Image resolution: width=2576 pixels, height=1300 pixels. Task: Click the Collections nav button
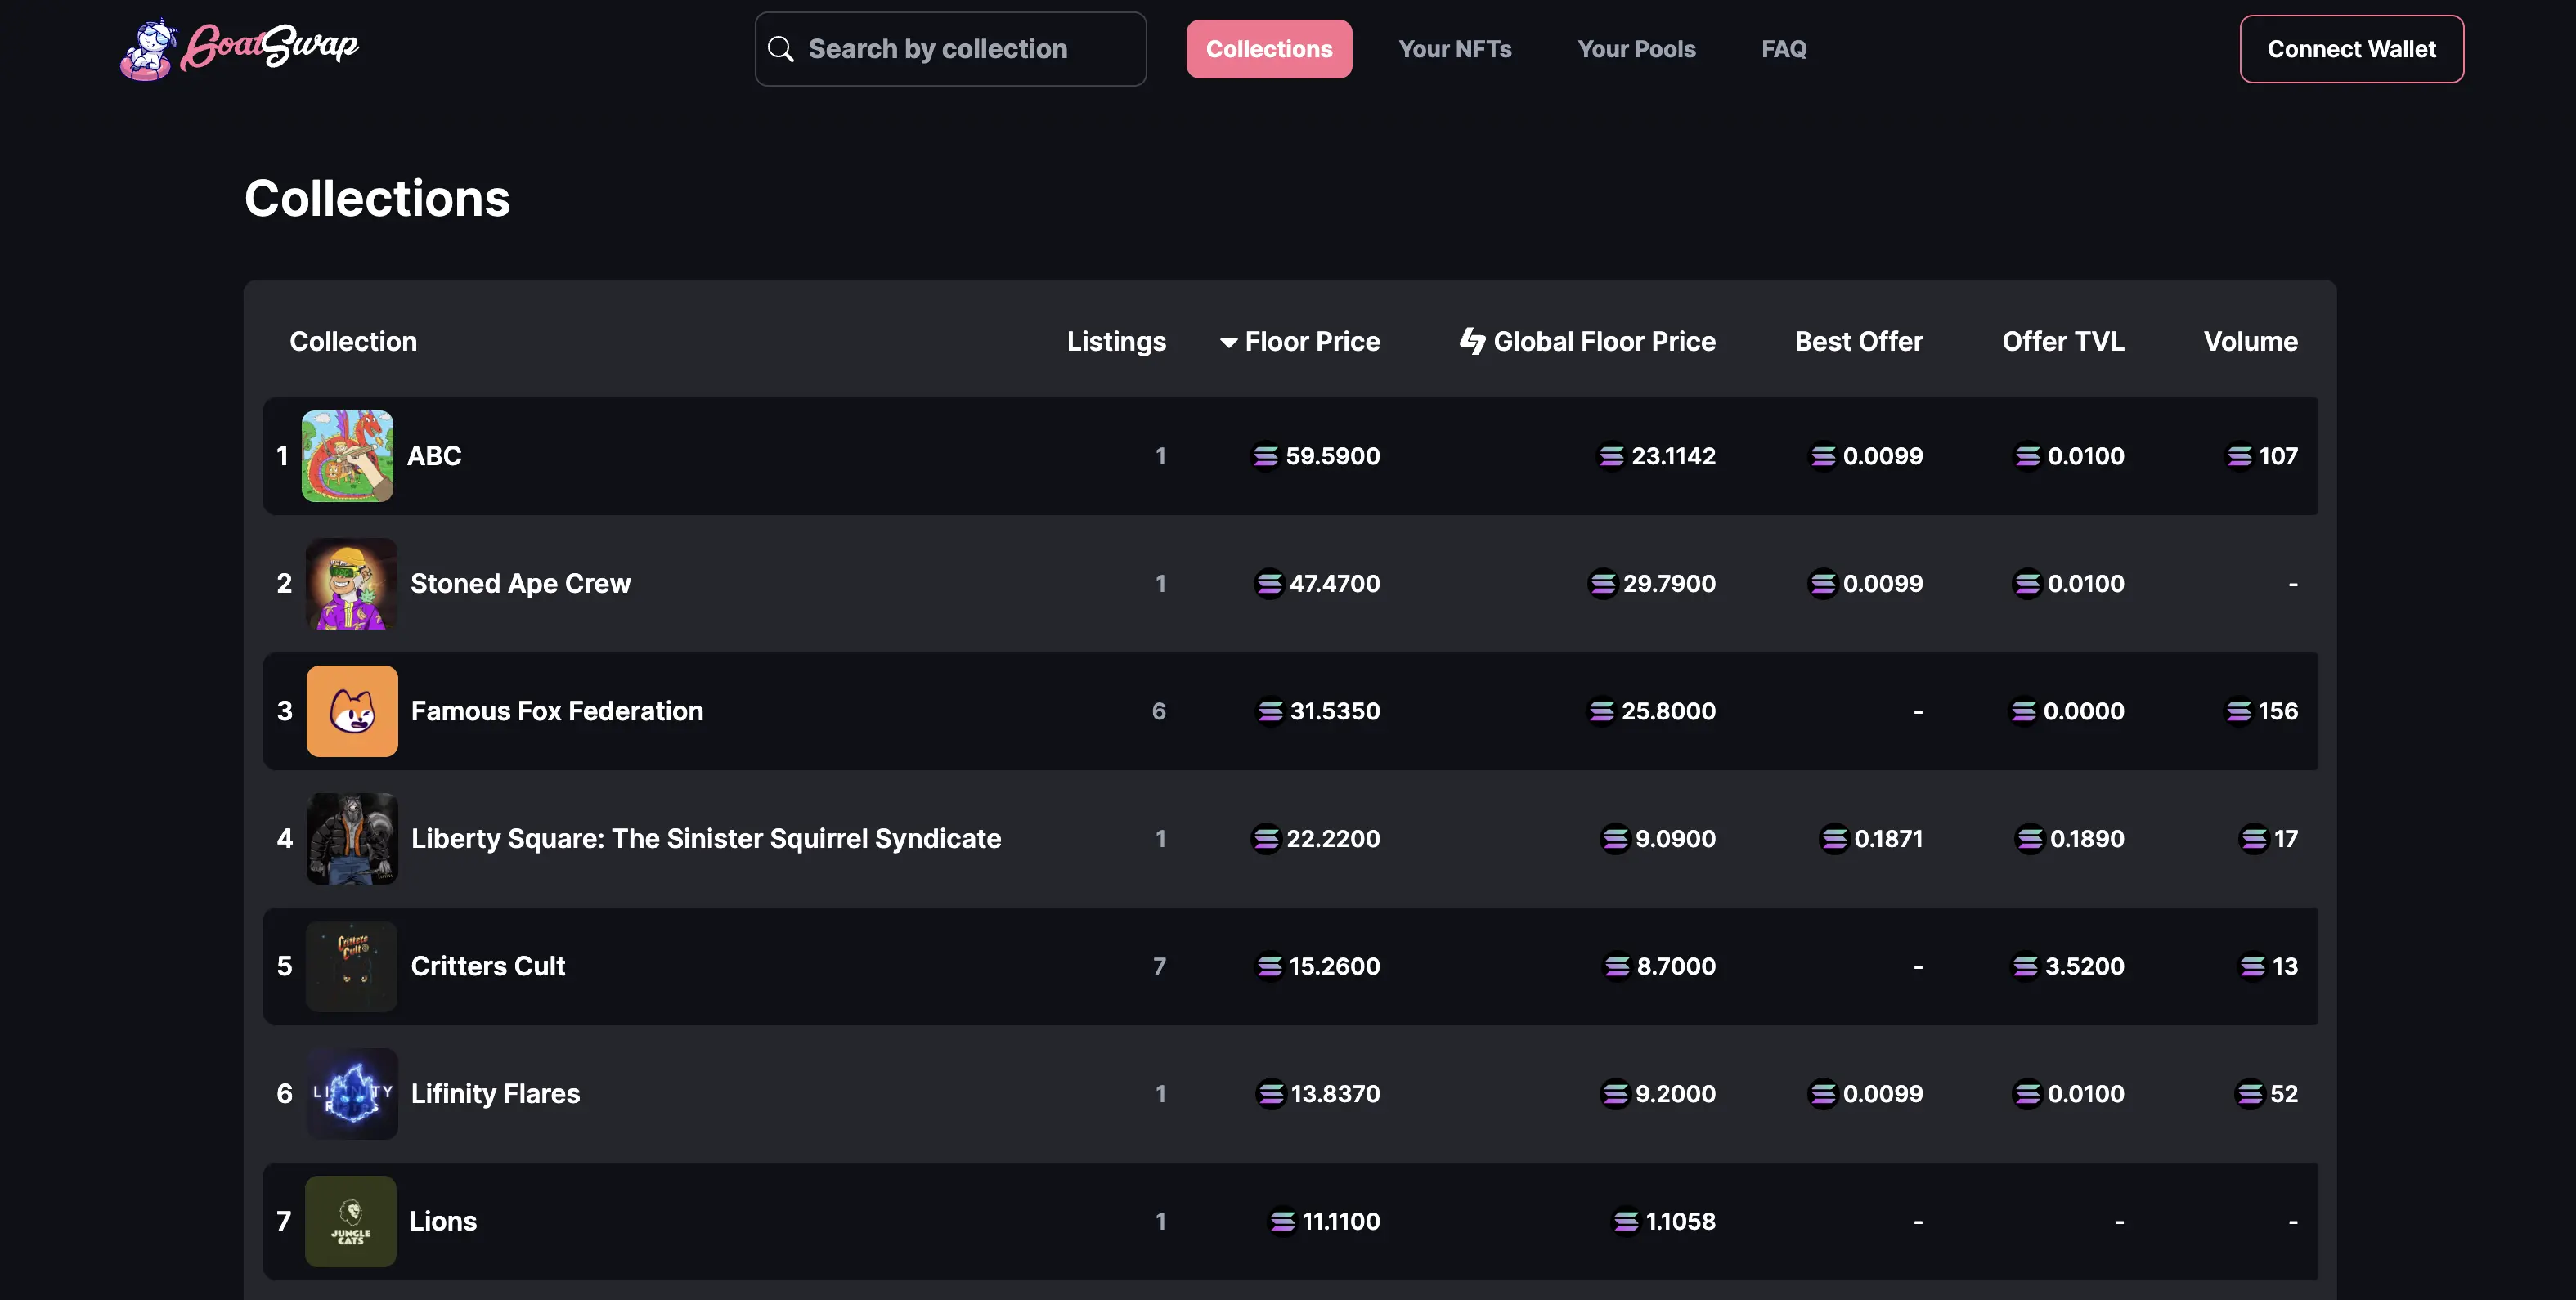click(1268, 49)
